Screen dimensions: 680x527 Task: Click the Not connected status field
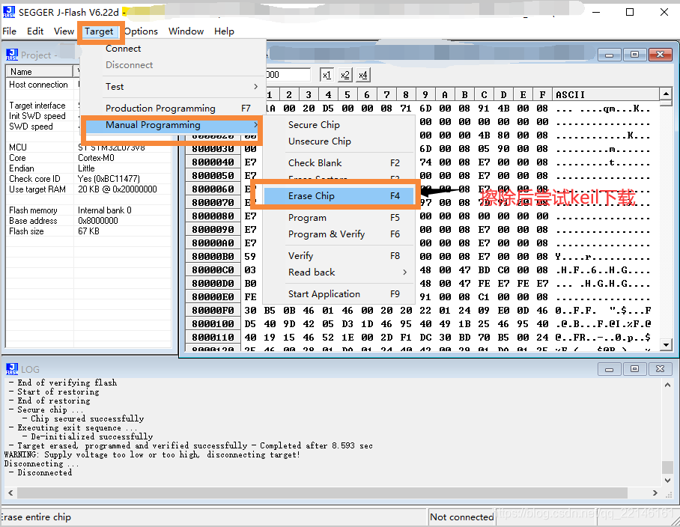(x=462, y=517)
